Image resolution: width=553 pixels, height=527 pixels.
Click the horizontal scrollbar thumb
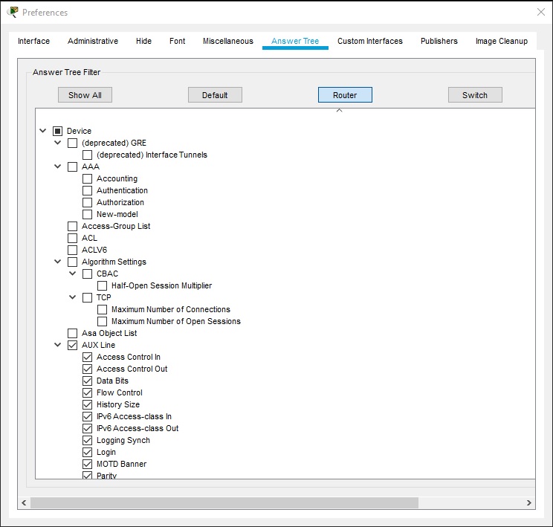[x=224, y=502]
